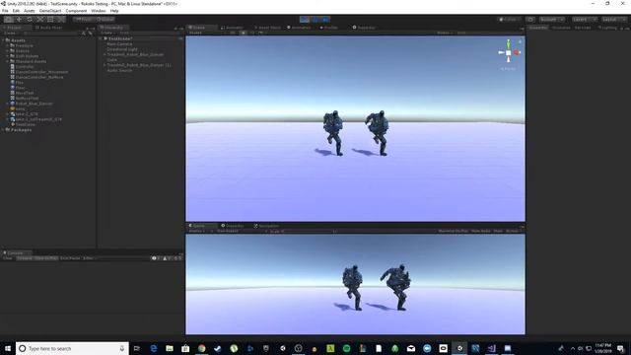Click the Windows search box
631x355 pixels.
72,348
